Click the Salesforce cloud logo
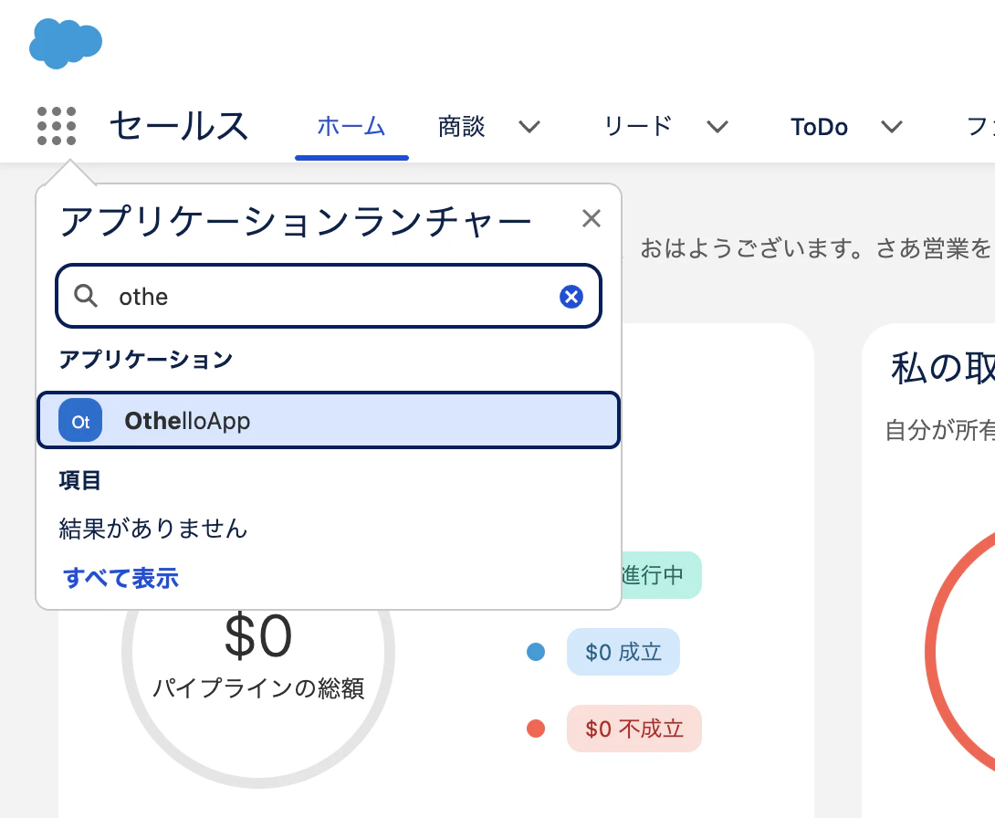The height and width of the screenshot is (818, 995). click(x=66, y=43)
